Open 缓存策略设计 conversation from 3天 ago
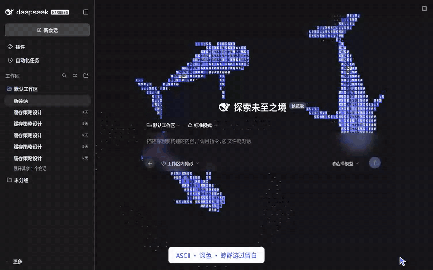This screenshot has height=270, width=433. (47, 112)
